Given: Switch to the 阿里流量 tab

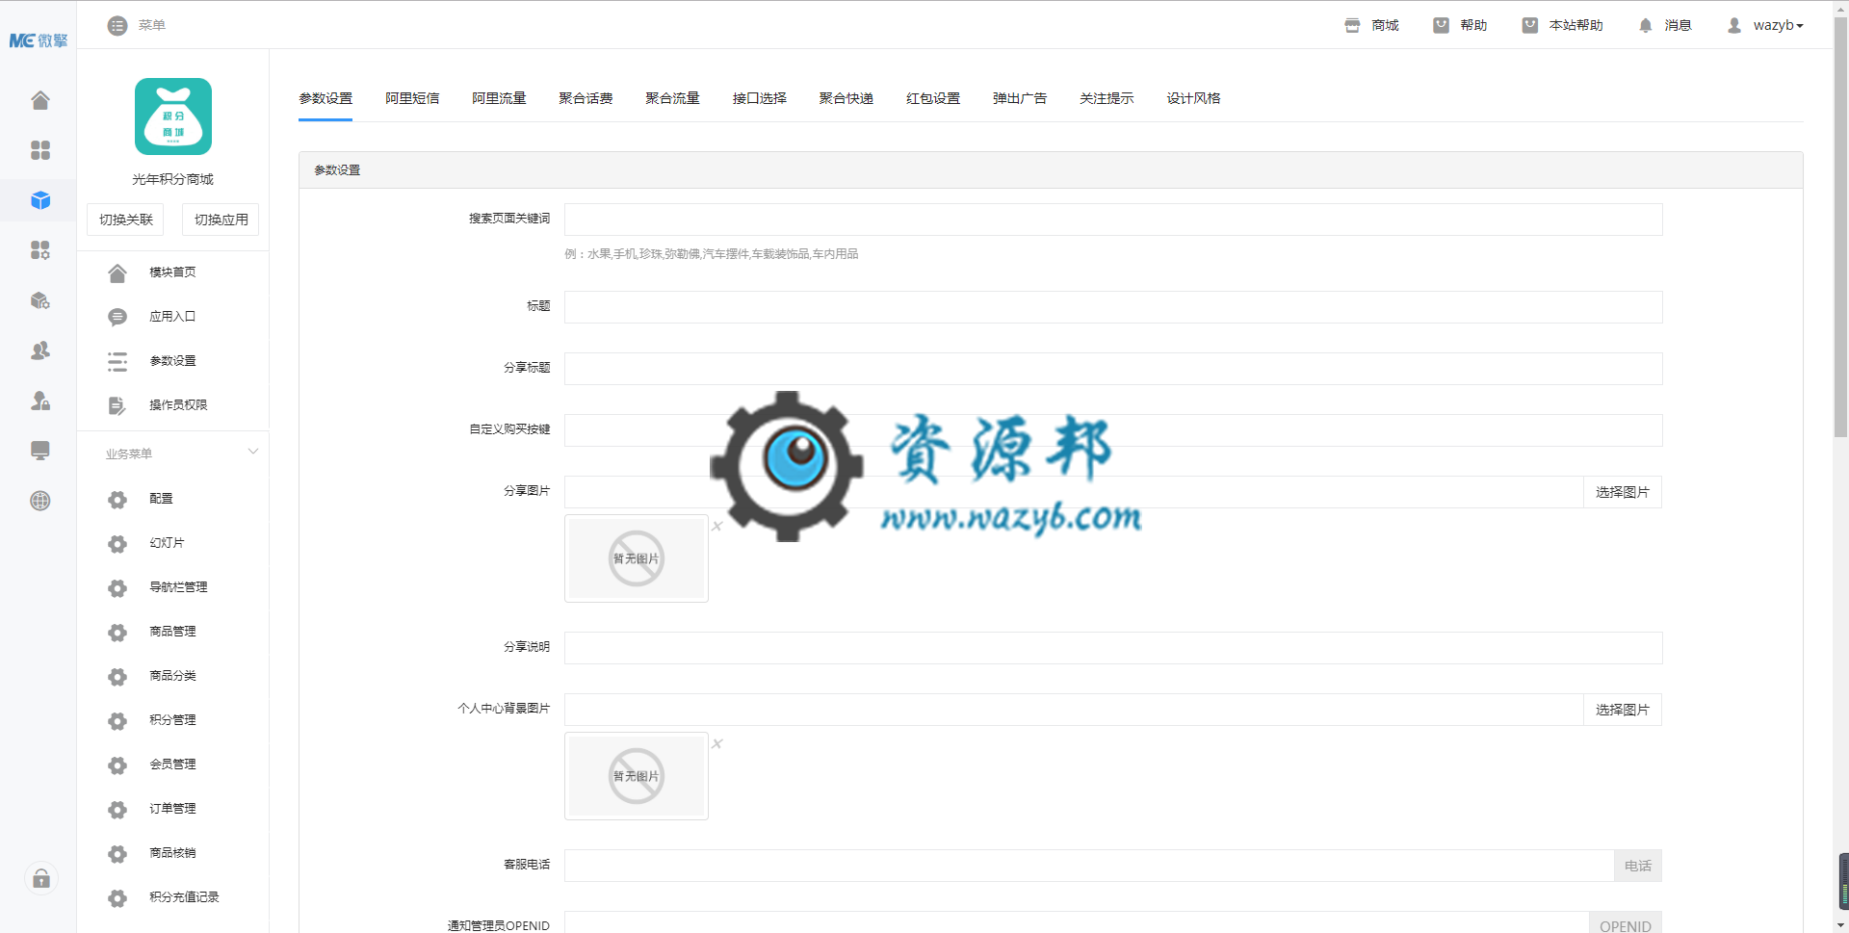Looking at the screenshot, I should 499,98.
